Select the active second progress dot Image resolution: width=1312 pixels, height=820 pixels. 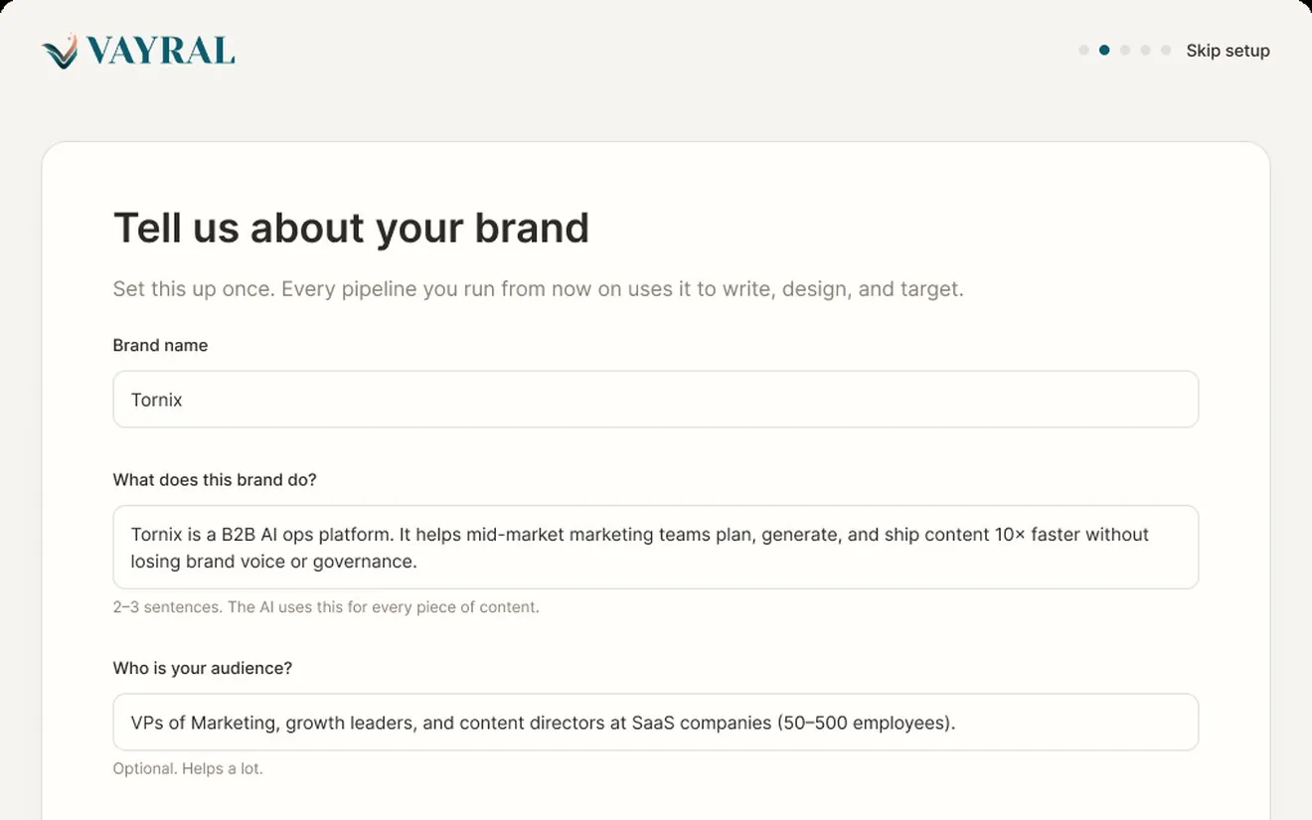pos(1104,50)
